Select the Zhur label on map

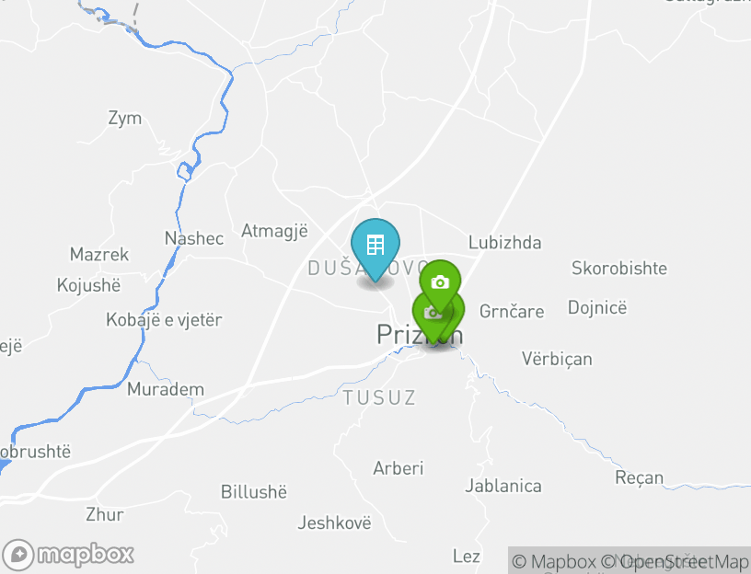point(105,514)
